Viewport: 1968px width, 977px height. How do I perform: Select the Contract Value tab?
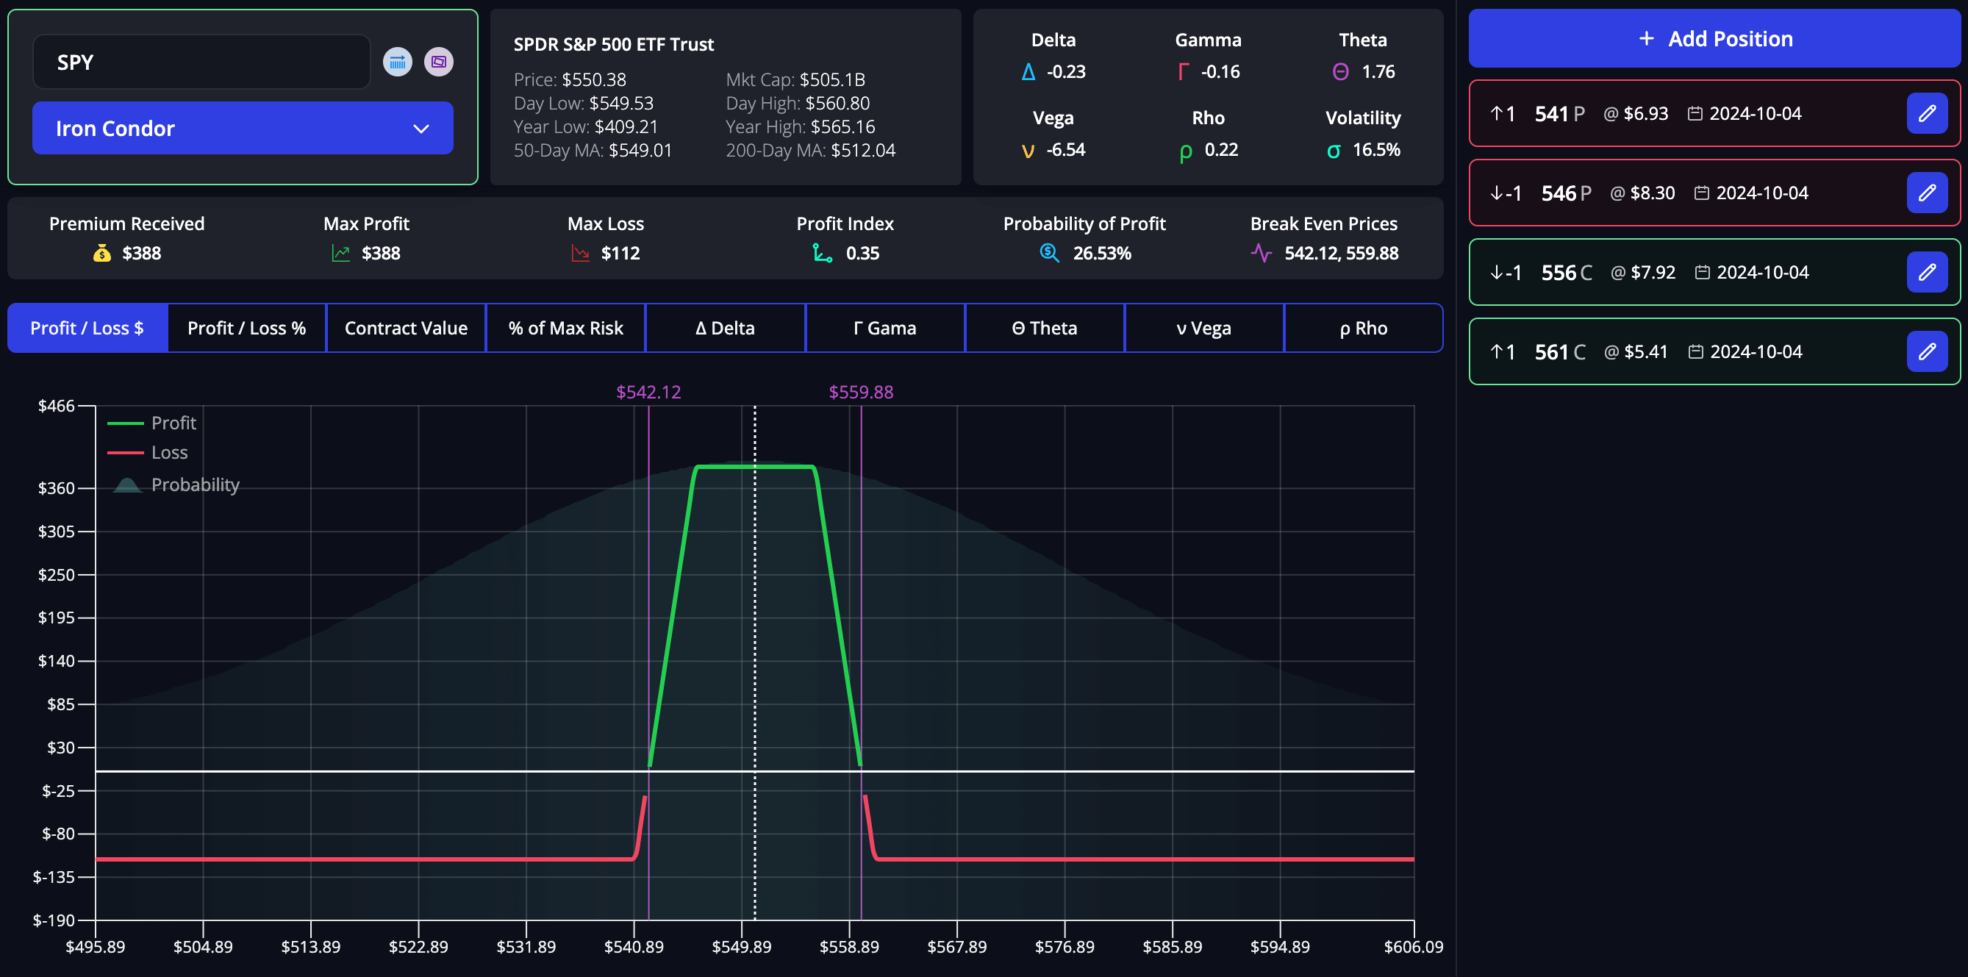(405, 328)
